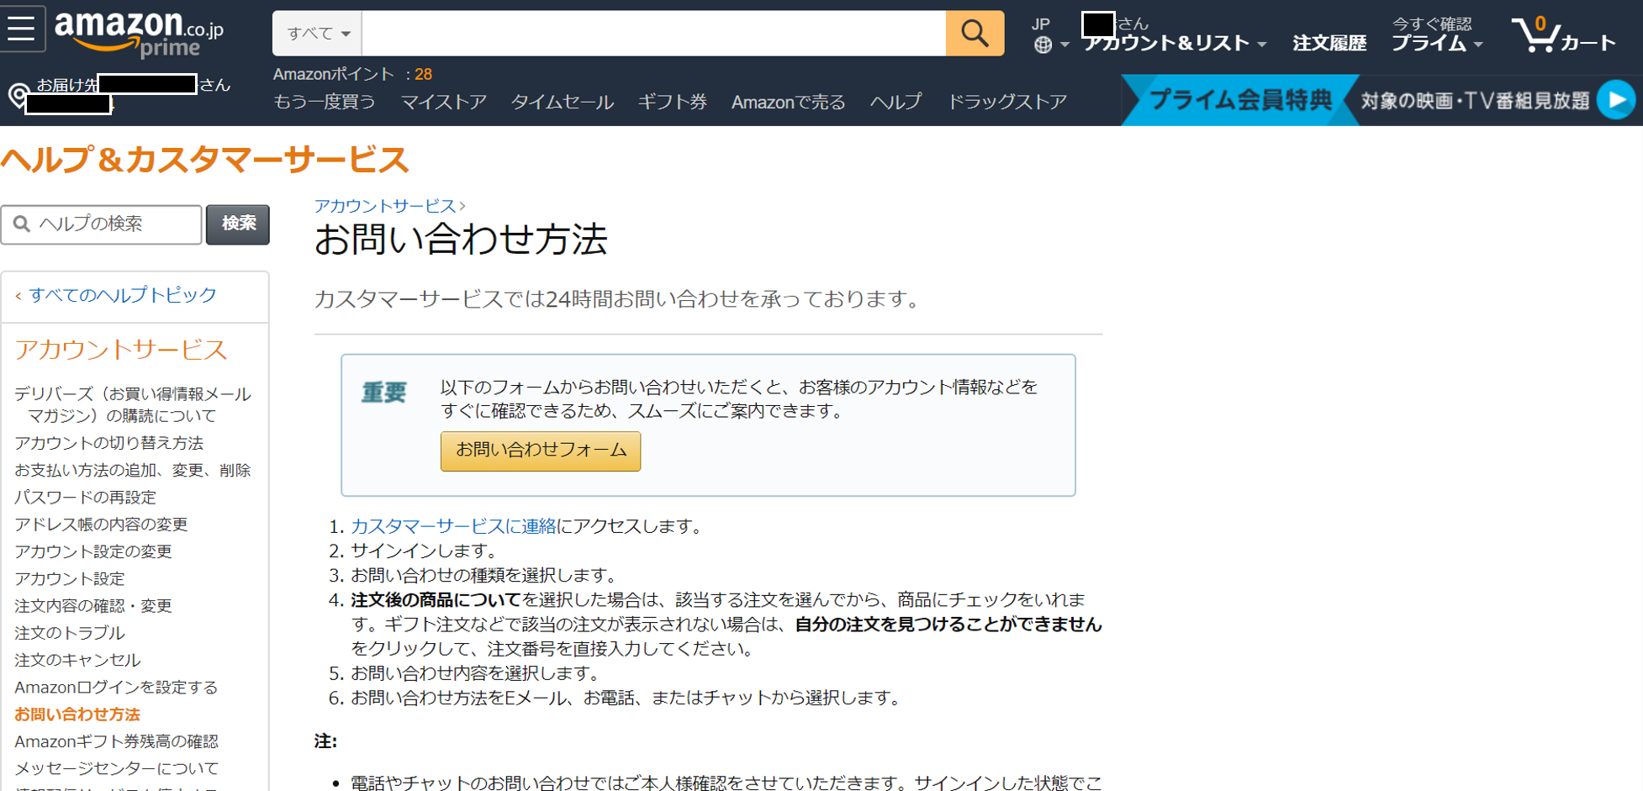Open アカウント設定の変更 link
This screenshot has width=1643, height=791.
(93, 551)
